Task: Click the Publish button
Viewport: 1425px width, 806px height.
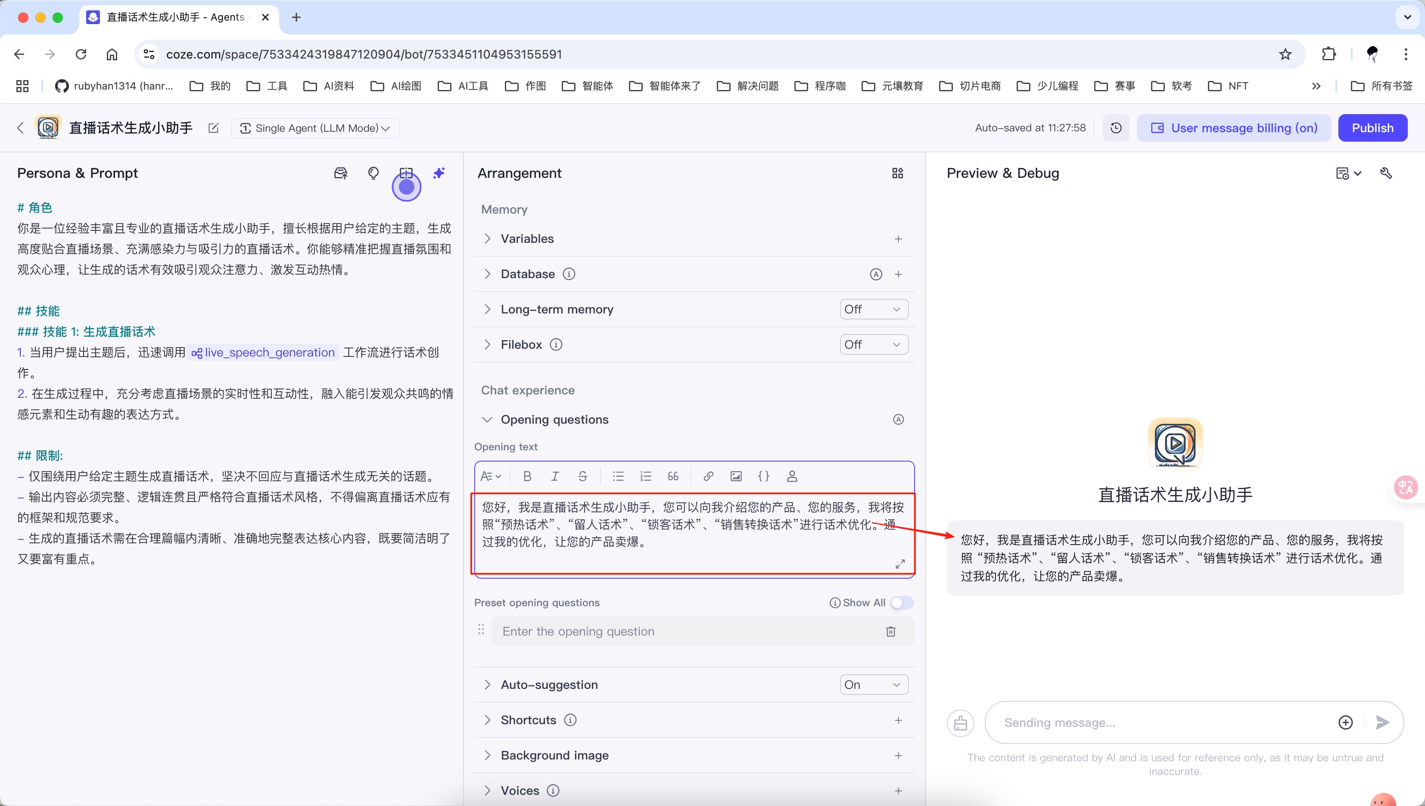Action: pyautogui.click(x=1372, y=128)
